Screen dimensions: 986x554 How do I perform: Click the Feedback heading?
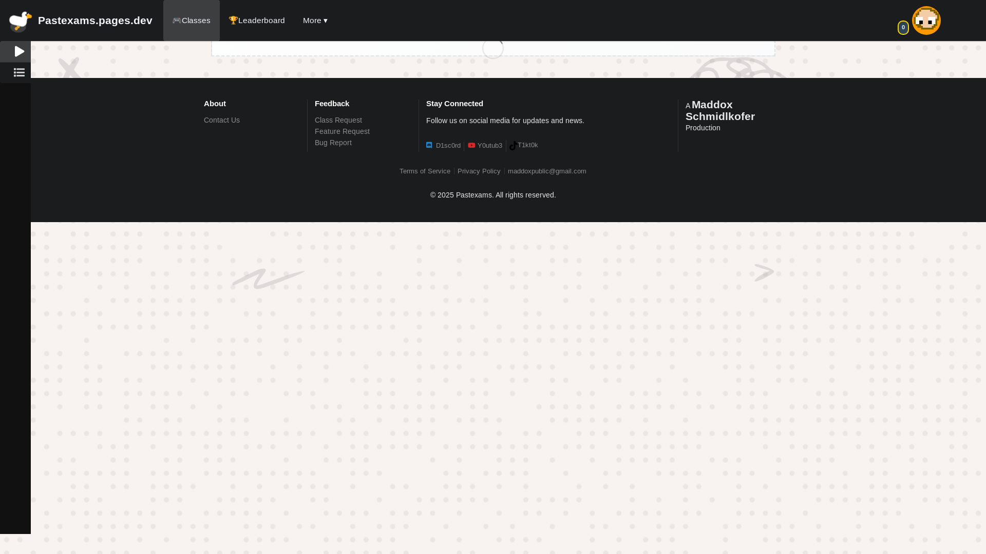point(332,104)
